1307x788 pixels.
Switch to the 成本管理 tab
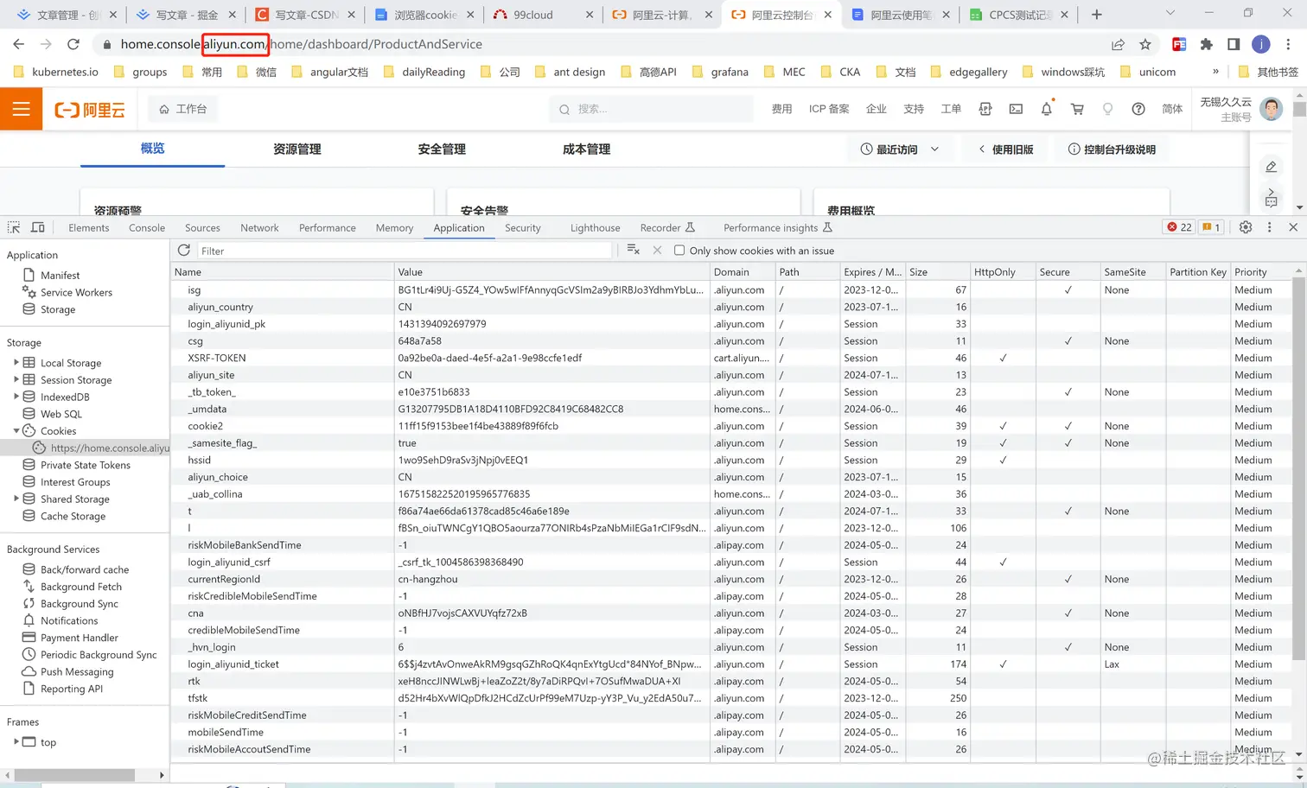[586, 149]
